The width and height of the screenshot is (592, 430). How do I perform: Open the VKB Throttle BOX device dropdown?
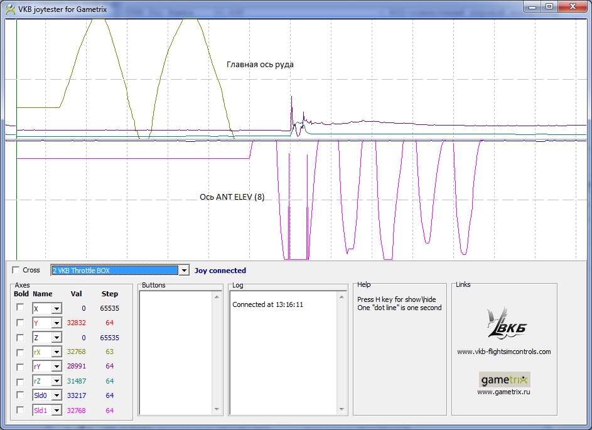184,271
